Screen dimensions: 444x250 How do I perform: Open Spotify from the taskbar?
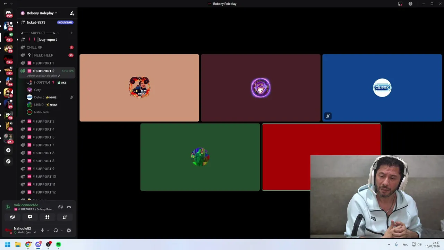point(58,244)
